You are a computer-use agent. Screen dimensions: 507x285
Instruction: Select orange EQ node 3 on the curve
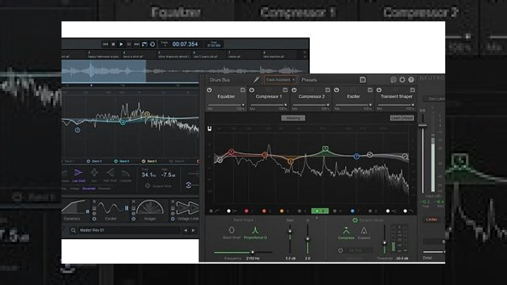[290, 161]
